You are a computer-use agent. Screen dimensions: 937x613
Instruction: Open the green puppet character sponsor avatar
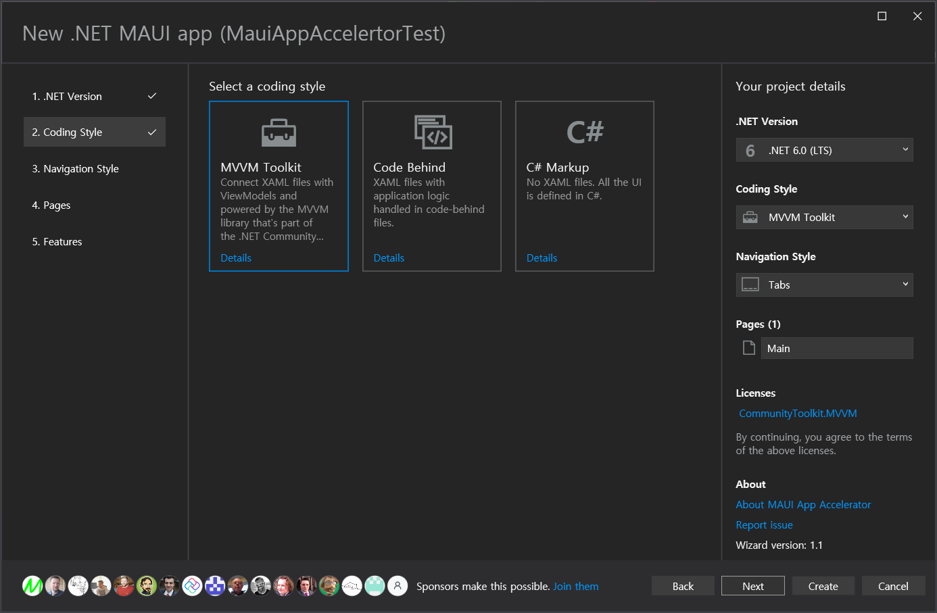329,586
